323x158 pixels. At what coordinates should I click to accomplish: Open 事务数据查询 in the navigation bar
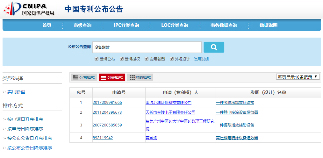tap(224, 25)
